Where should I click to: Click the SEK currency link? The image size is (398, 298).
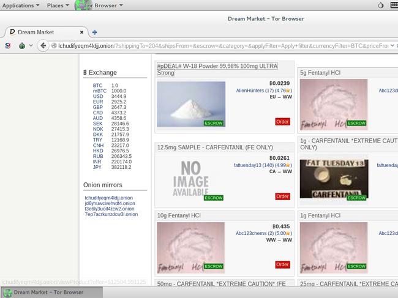click(x=97, y=124)
